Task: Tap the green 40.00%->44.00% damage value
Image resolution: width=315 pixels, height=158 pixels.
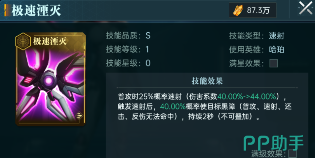Action: click(x=247, y=97)
